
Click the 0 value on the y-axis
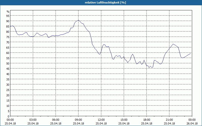[9, 116]
